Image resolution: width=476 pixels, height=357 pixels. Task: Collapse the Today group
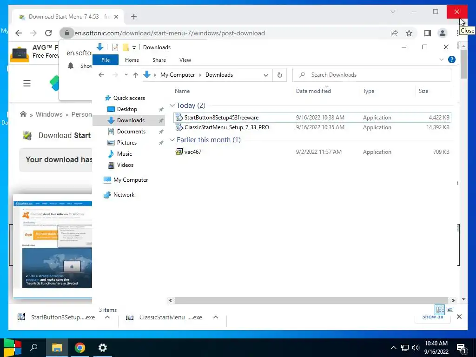pos(172,106)
